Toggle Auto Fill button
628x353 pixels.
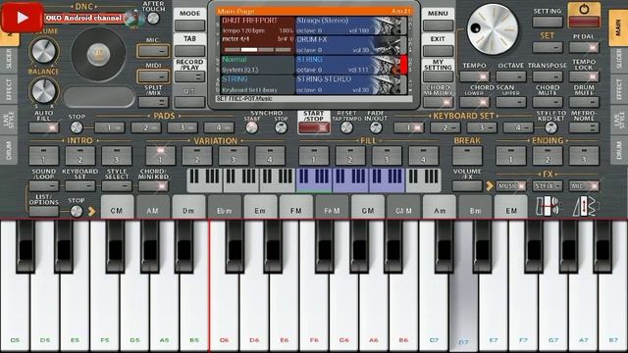(43, 127)
